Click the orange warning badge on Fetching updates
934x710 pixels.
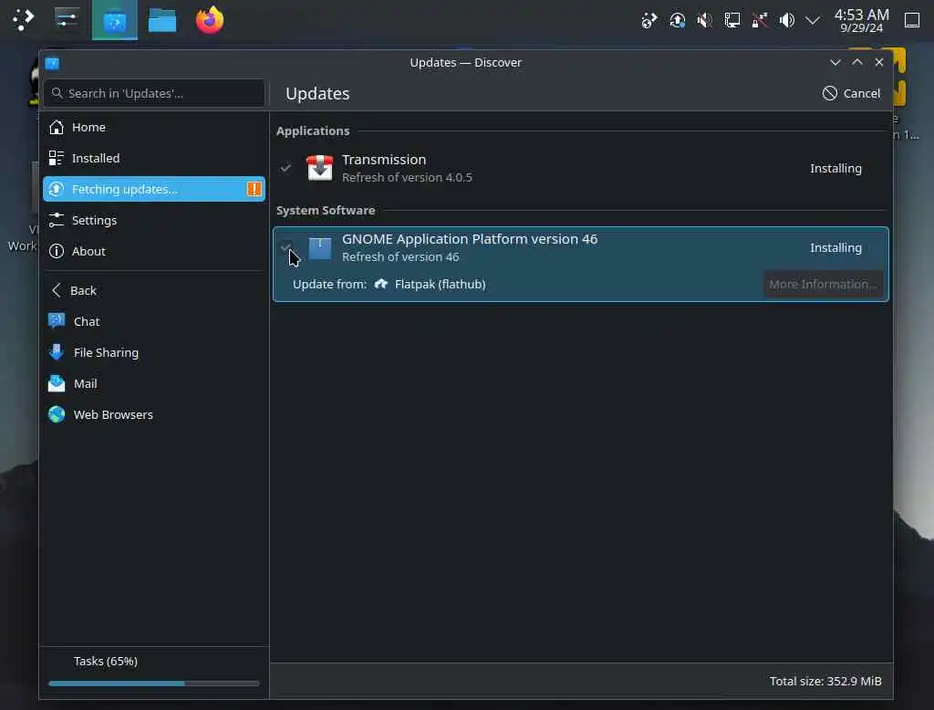click(254, 189)
